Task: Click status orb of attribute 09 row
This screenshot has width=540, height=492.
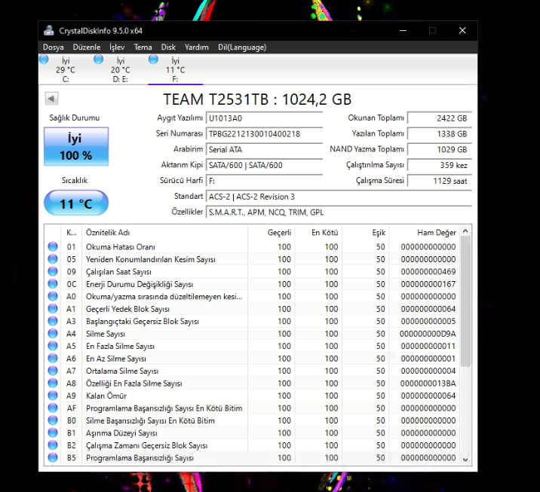Action: [x=53, y=271]
